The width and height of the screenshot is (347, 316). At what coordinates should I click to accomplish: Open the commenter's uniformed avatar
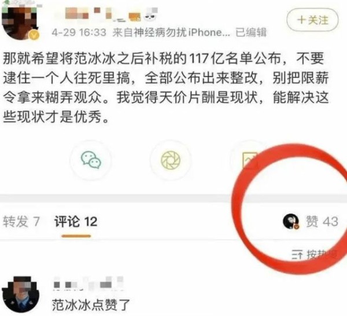[x=21, y=295]
